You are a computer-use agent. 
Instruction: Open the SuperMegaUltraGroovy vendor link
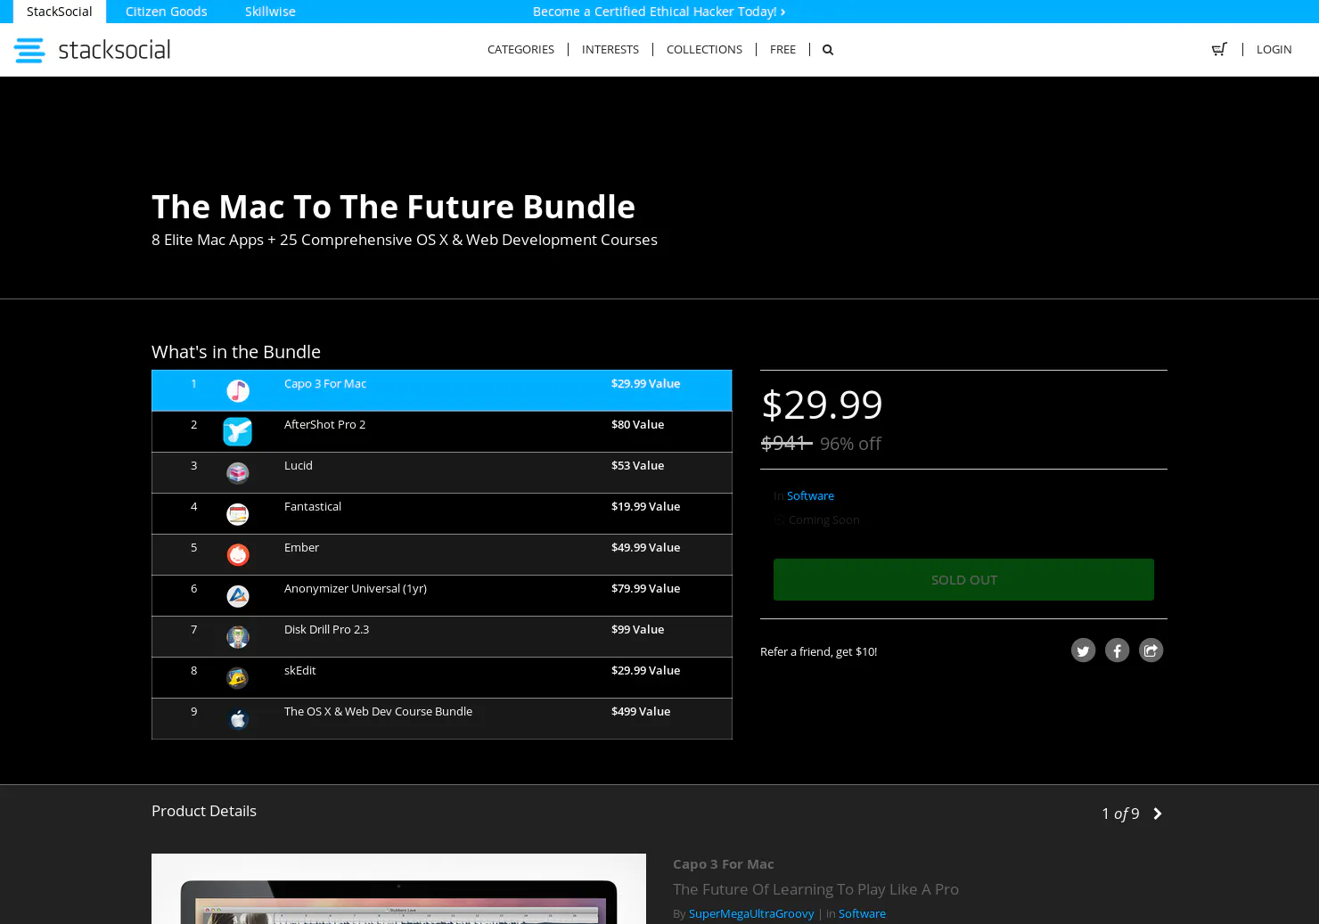click(751, 913)
